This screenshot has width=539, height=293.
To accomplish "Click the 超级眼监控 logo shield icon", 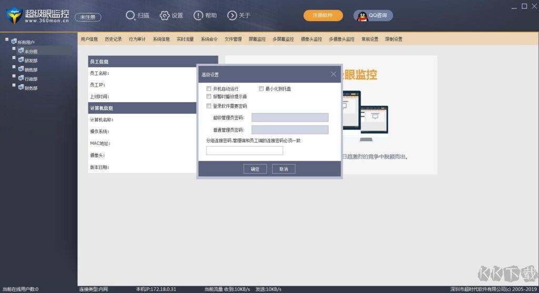I will 14,16.
